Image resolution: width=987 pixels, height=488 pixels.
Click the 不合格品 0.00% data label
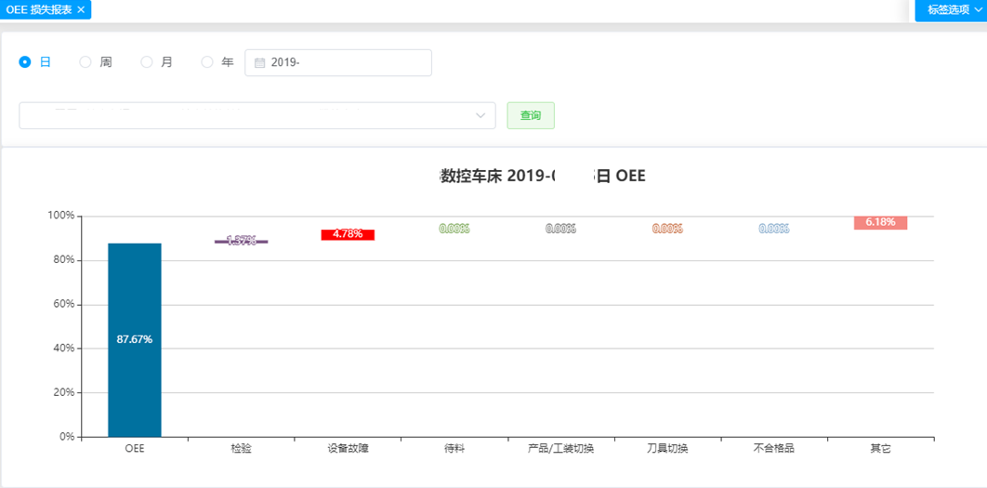click(774, 229)
